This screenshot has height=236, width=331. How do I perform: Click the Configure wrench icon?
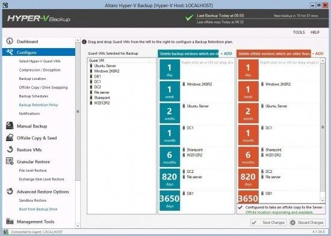tap(10, 52)
